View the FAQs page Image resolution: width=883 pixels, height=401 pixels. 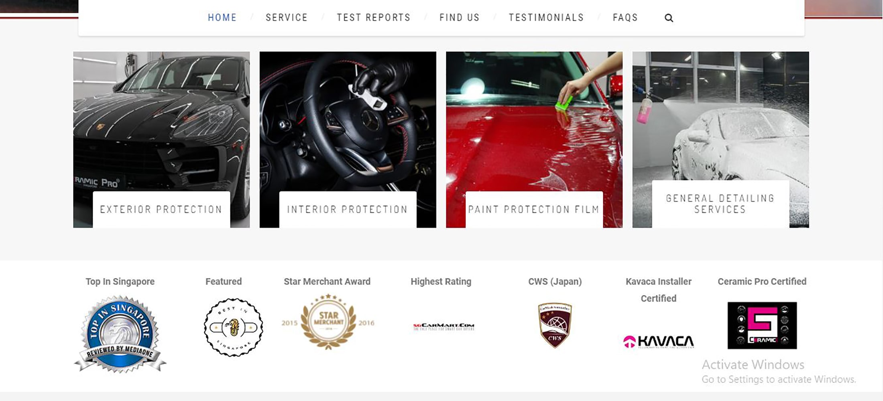tap(625, 18)
